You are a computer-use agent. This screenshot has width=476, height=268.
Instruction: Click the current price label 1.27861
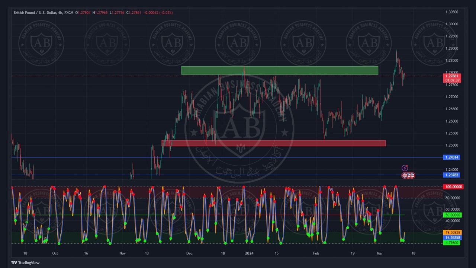pos(453,76)
